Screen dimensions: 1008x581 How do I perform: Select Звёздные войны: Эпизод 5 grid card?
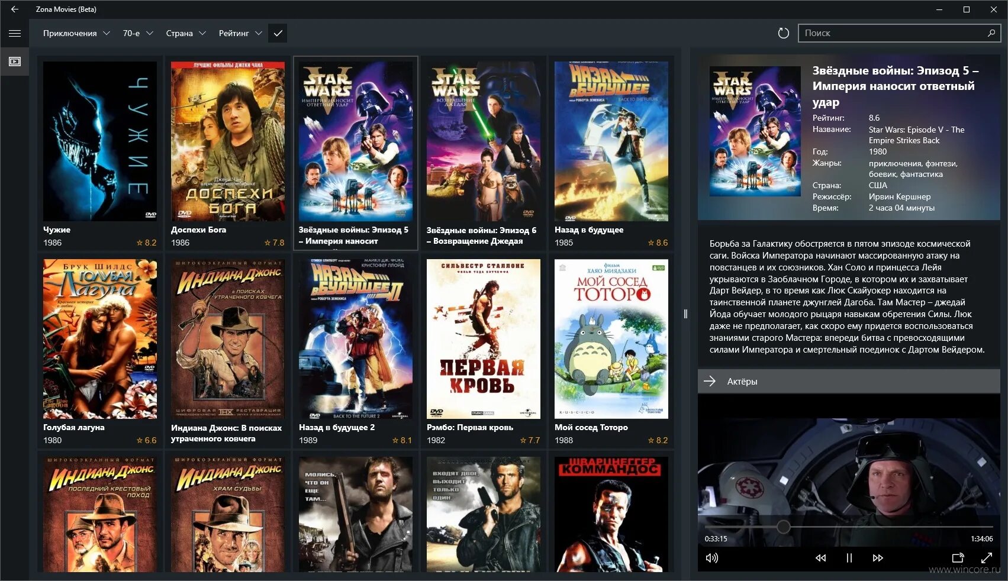(356, 153)
